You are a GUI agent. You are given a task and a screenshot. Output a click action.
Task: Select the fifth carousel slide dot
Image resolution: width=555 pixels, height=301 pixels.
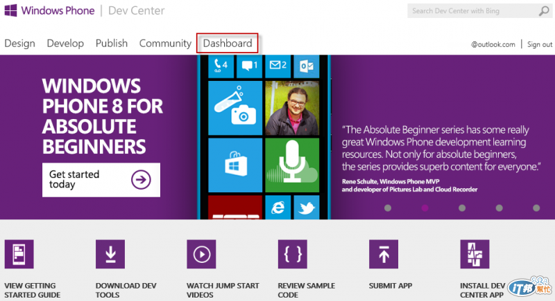point(536,208)
